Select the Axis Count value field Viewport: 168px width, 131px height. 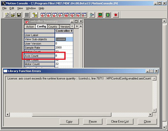click(64, 56)
